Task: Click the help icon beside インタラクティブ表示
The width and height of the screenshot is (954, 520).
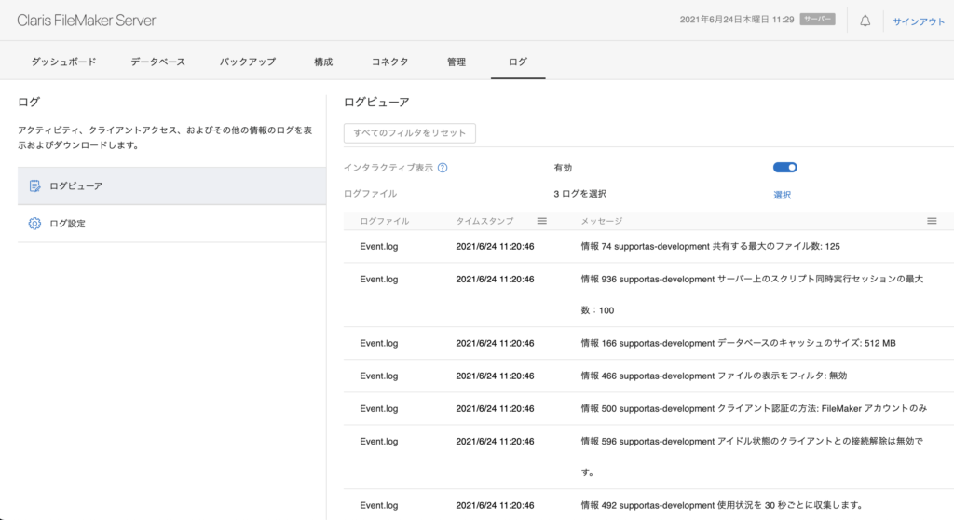Action: tap(443, 168)
